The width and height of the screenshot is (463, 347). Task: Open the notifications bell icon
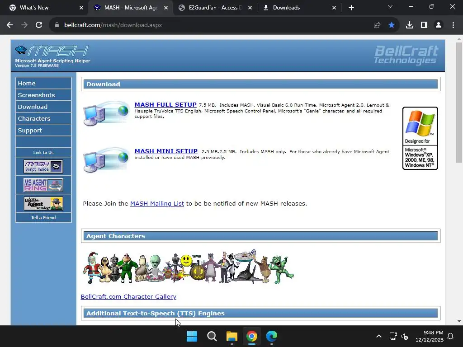[451, 336]
